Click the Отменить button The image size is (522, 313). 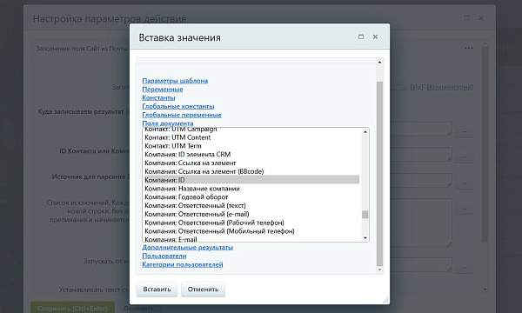coord(203,290)
